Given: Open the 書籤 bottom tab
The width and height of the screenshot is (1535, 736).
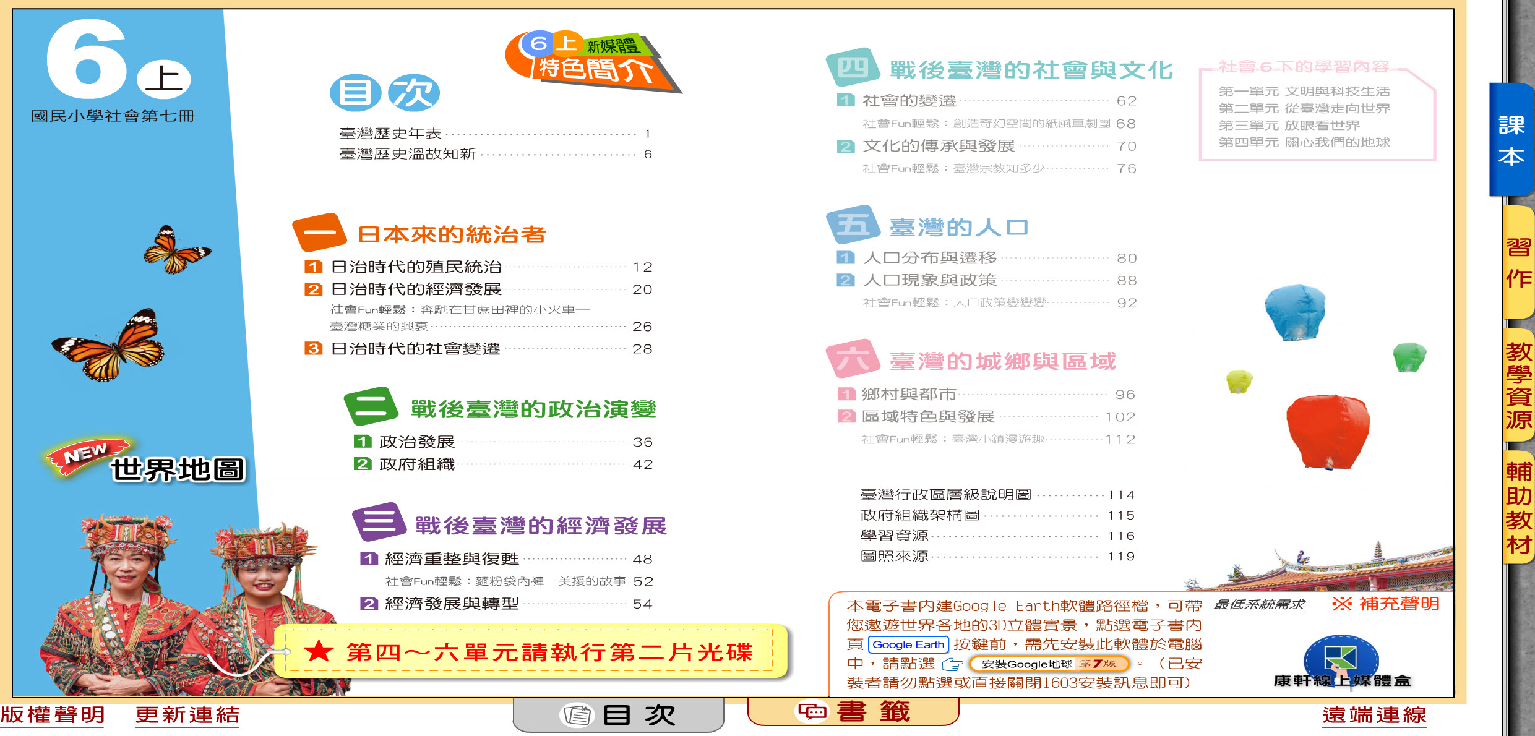Looking at the screenshot, I should coord(854,712).
